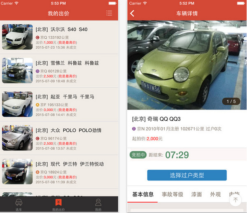Select title [北京] 沃尔沃 S40 S40
The width and height of the screenshot is (247, 213).
[62, 29]
